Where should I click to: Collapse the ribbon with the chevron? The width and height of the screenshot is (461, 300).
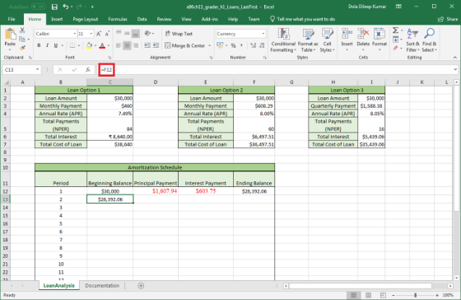click(x=454, y=58)
